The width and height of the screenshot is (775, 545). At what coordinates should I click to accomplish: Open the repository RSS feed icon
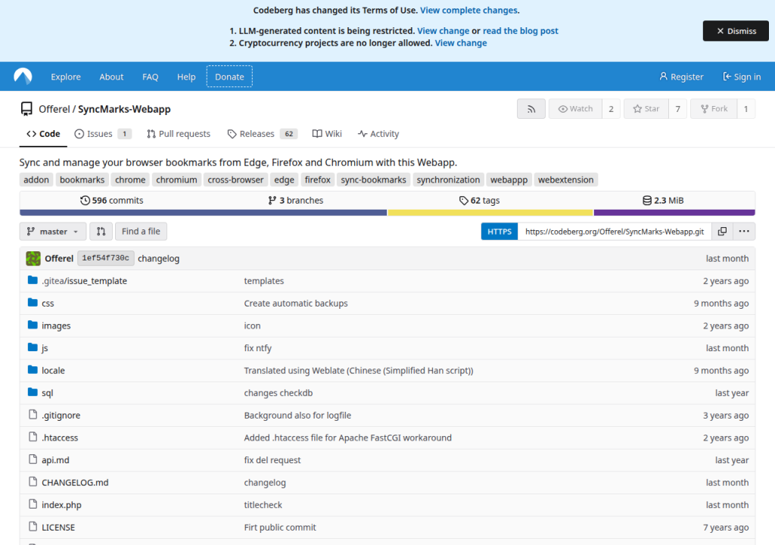tap(531, 109)
